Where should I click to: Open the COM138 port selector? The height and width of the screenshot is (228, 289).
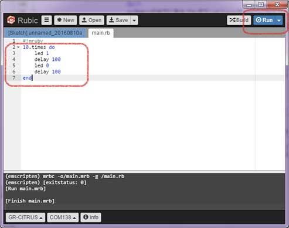(x=63, y=217)
